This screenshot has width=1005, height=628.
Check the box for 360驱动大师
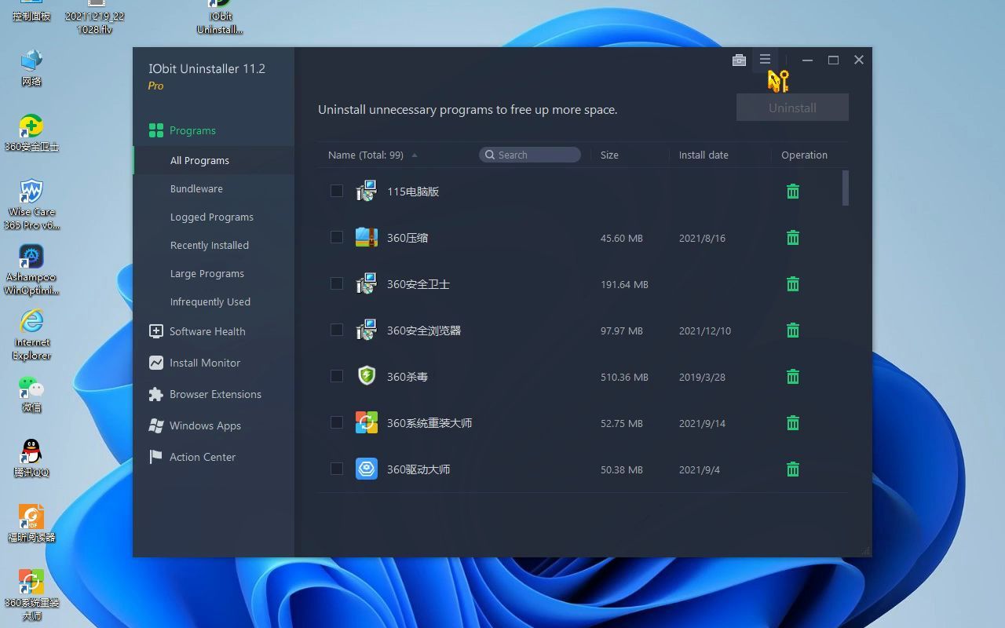point(337,469)
